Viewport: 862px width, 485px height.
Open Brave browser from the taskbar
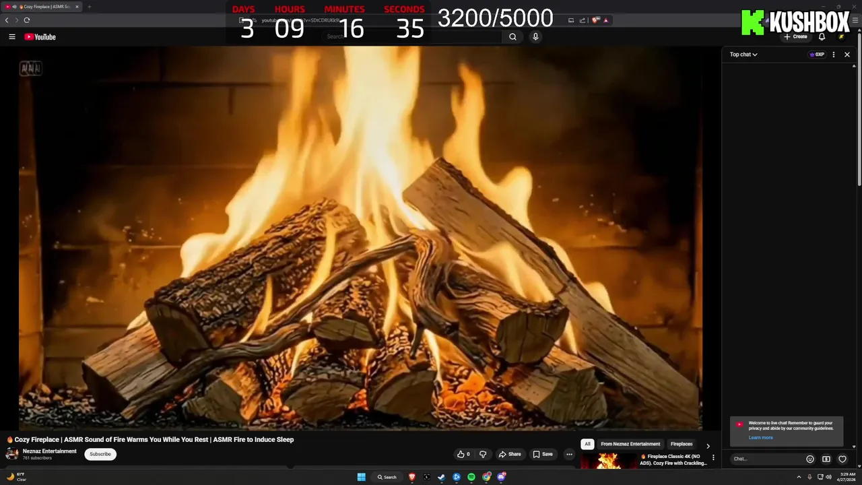click(412, 477)
